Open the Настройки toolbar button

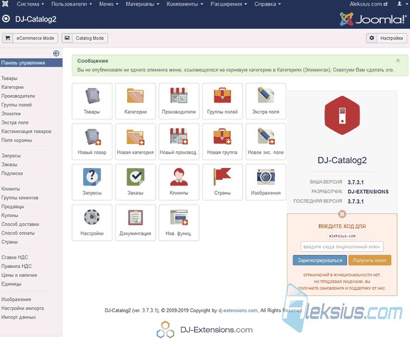point(387,38)
